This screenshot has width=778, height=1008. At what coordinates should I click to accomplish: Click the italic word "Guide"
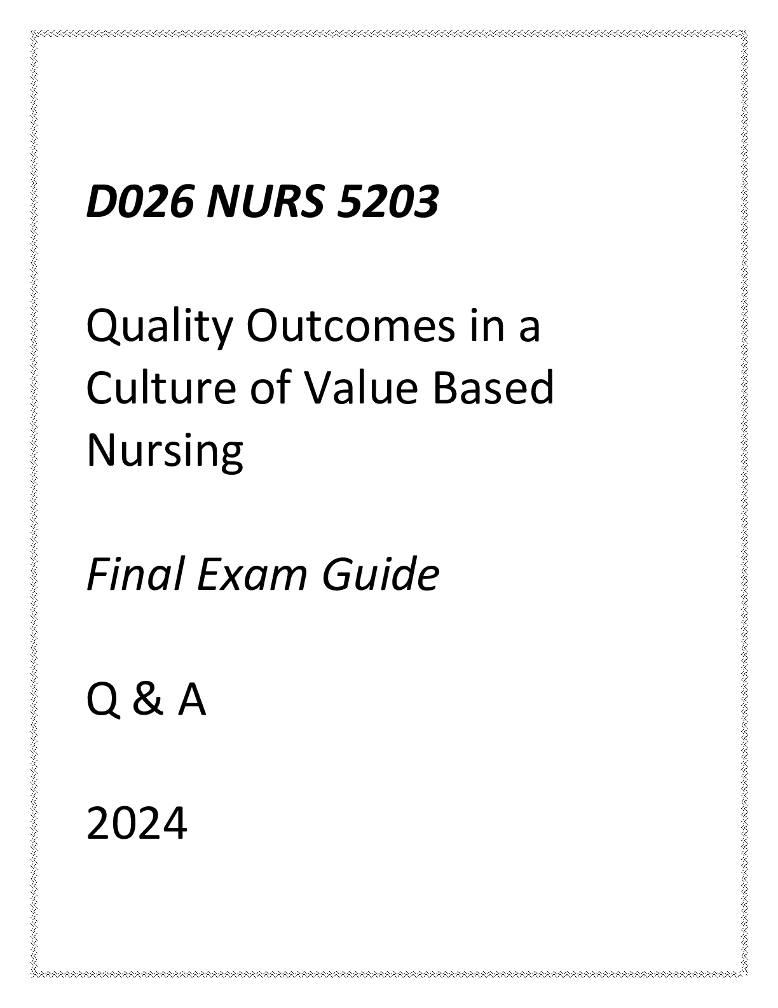click(x=380, y=575)
